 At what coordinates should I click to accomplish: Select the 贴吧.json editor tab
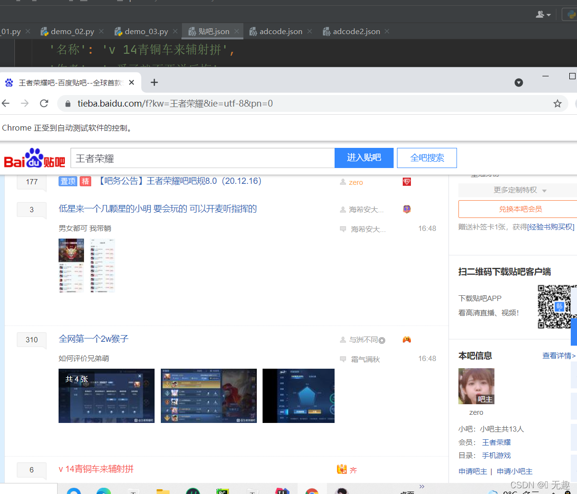212,31
